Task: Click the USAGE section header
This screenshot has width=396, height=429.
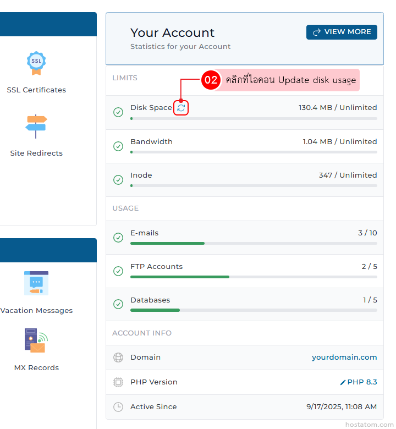Action: click(125, 208)
